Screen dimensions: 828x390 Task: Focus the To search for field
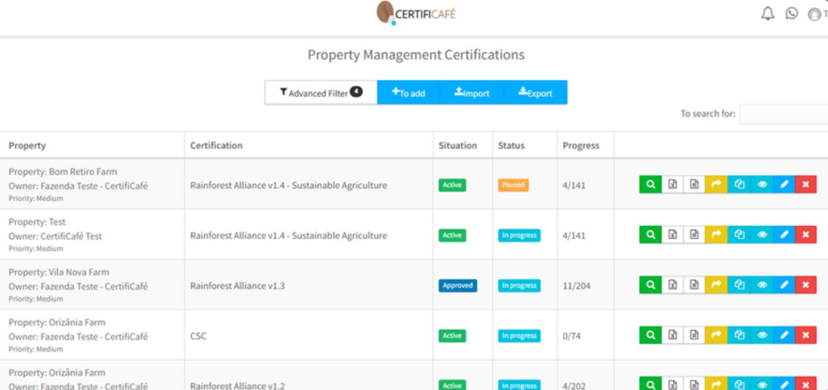(x=784, y=114)
